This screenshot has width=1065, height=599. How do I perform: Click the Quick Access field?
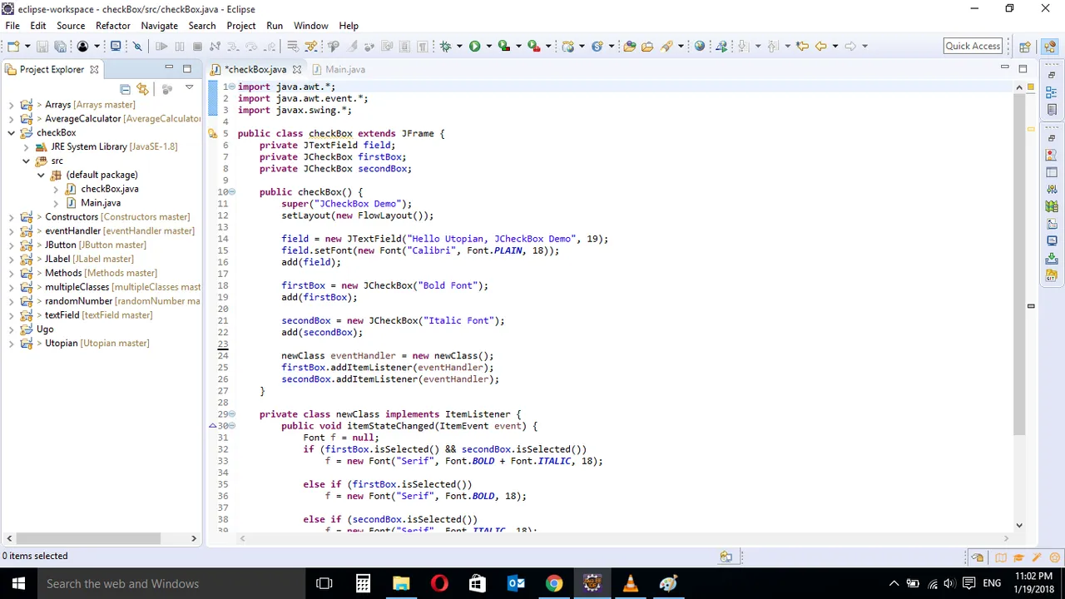(973, 47)
